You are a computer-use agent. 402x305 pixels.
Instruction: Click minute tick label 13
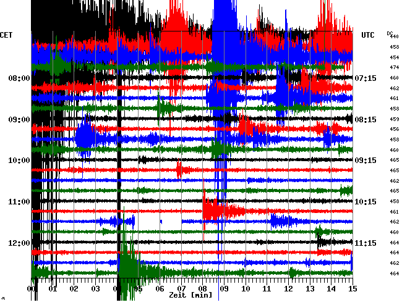[x=310, y=289]
